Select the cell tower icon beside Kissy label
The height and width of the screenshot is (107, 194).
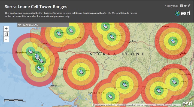(x=37, y=56)
